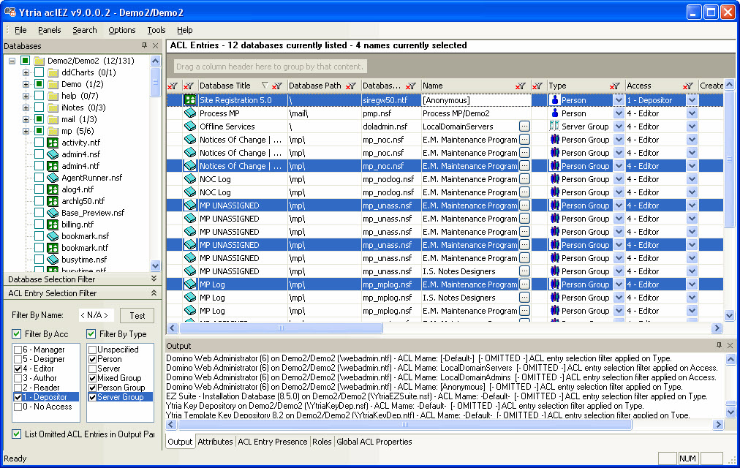740x468 pixels.
Task: Click the Server Group icon for Offline Services
Action: (x=554, y=127)
